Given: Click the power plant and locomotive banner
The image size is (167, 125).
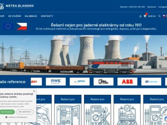Looking at the screenshot, I should (83, 55).
